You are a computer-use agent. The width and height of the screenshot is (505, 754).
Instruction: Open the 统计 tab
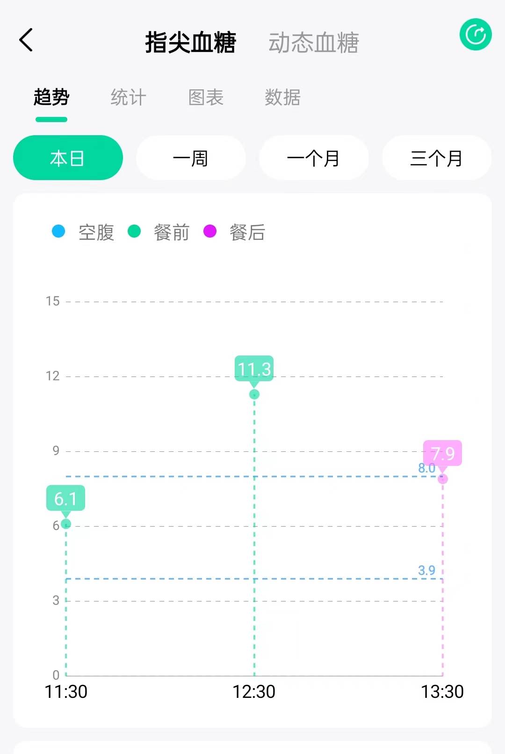[x=128, y=97]
